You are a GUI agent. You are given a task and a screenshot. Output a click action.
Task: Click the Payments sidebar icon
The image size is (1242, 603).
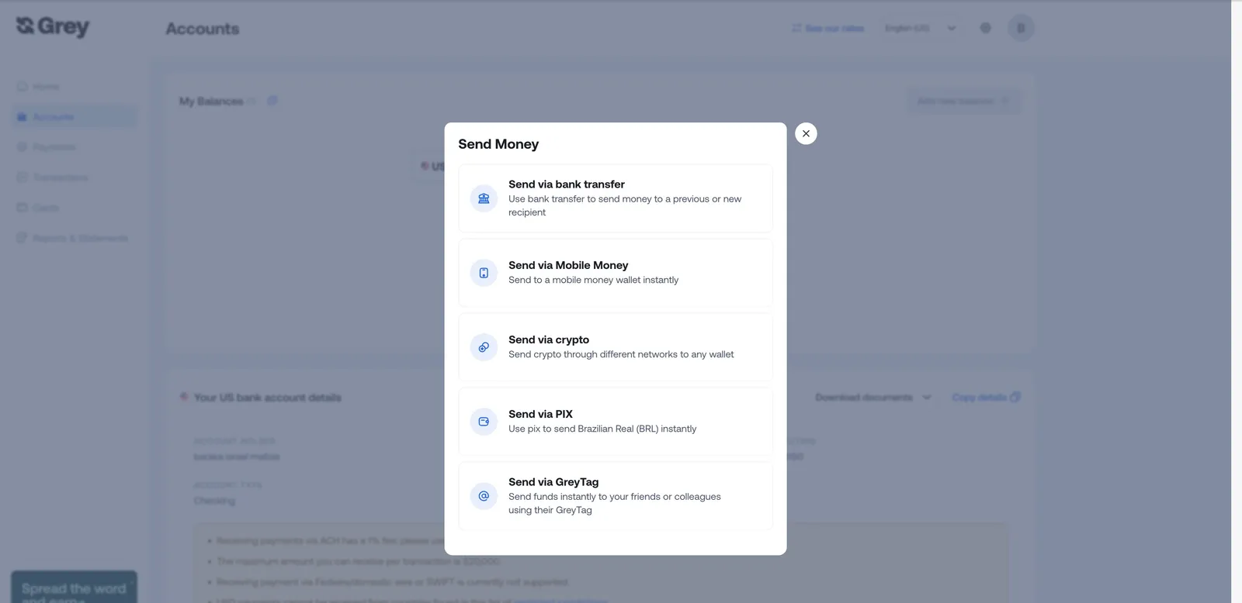[x=22, y=147]
